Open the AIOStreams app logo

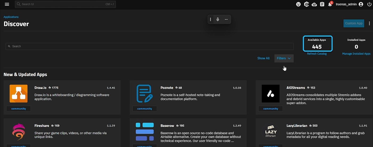click(x=271, y=93)
